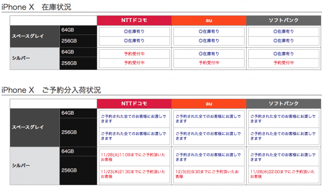Screen dimensions: 322x186
Task: Click 予約受付中 for au シルバー 256GB
Action: [209, 63]
